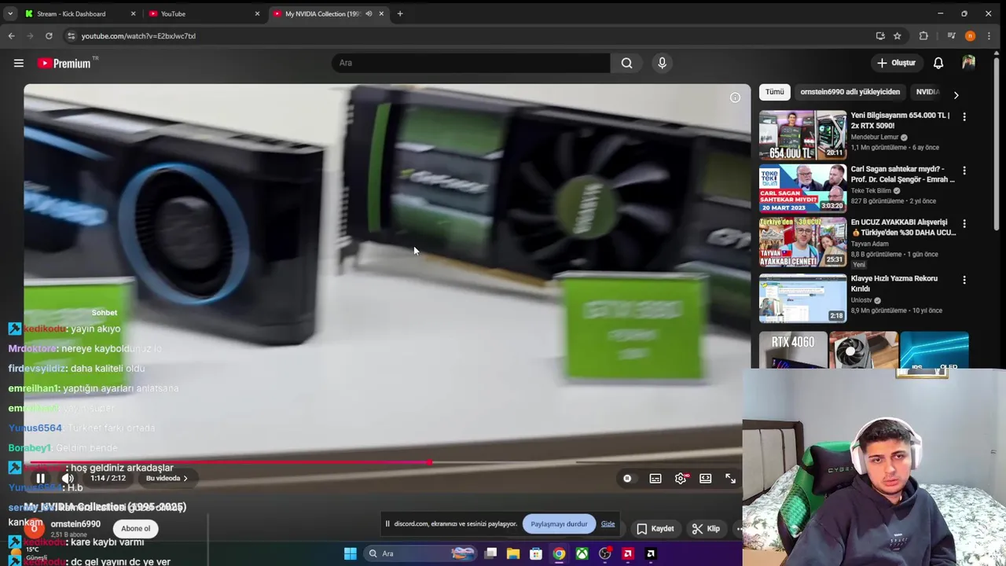Open File Explorer from taskbar
1006x566 pixels.
pos(513,553)
